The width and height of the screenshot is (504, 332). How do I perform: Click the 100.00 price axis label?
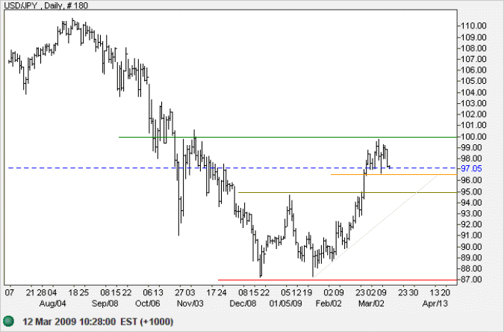pyautogui.click(x=473, y=137)
